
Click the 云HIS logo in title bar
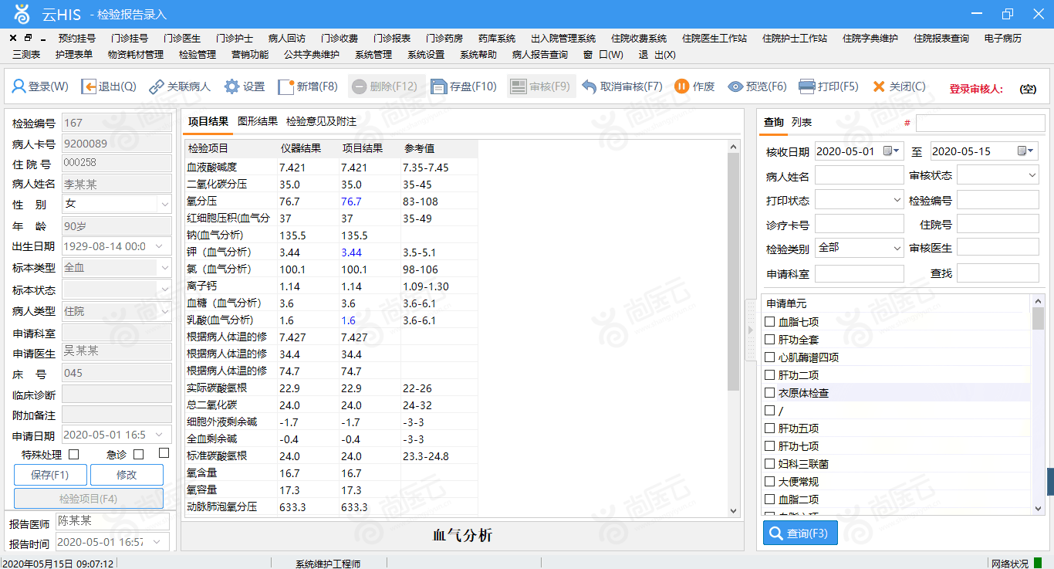(22, 14)
